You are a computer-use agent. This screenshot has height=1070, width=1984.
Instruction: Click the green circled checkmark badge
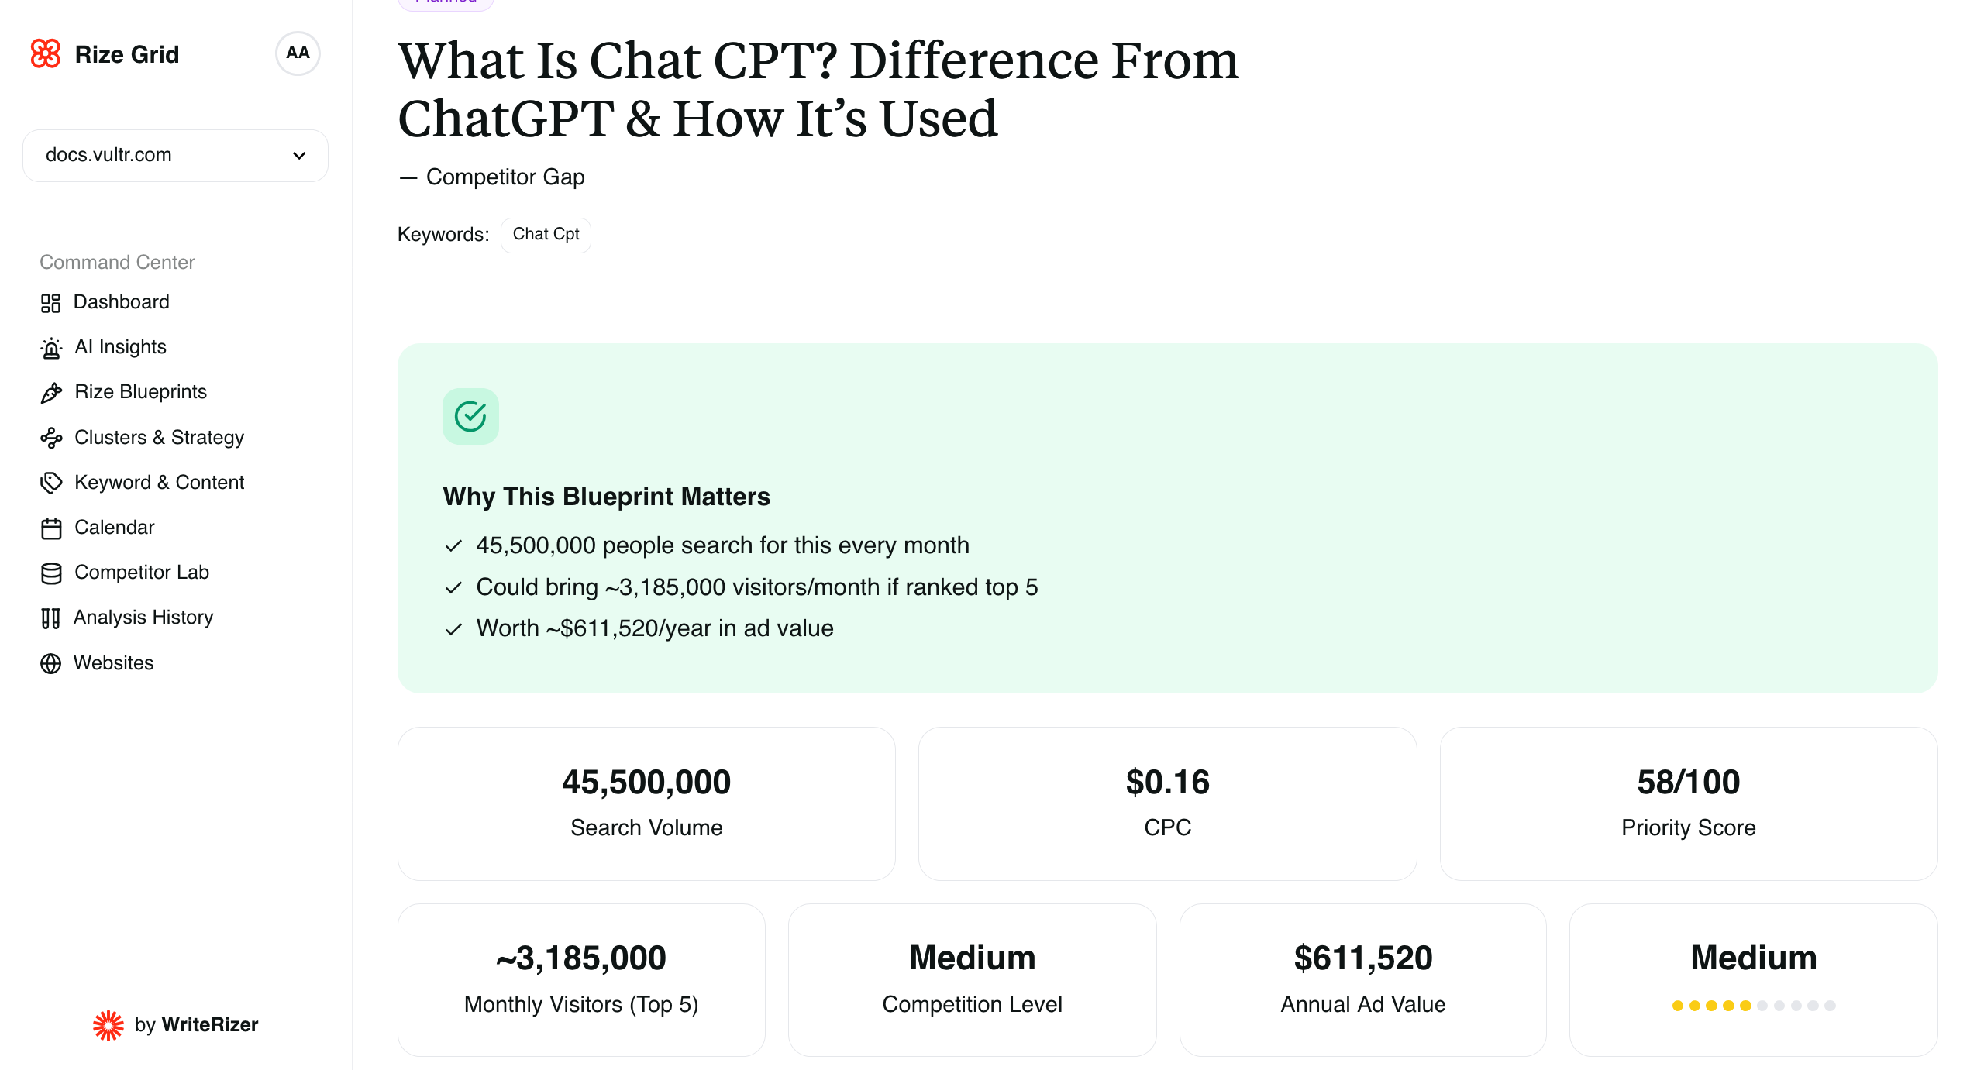tap(470, 416)
